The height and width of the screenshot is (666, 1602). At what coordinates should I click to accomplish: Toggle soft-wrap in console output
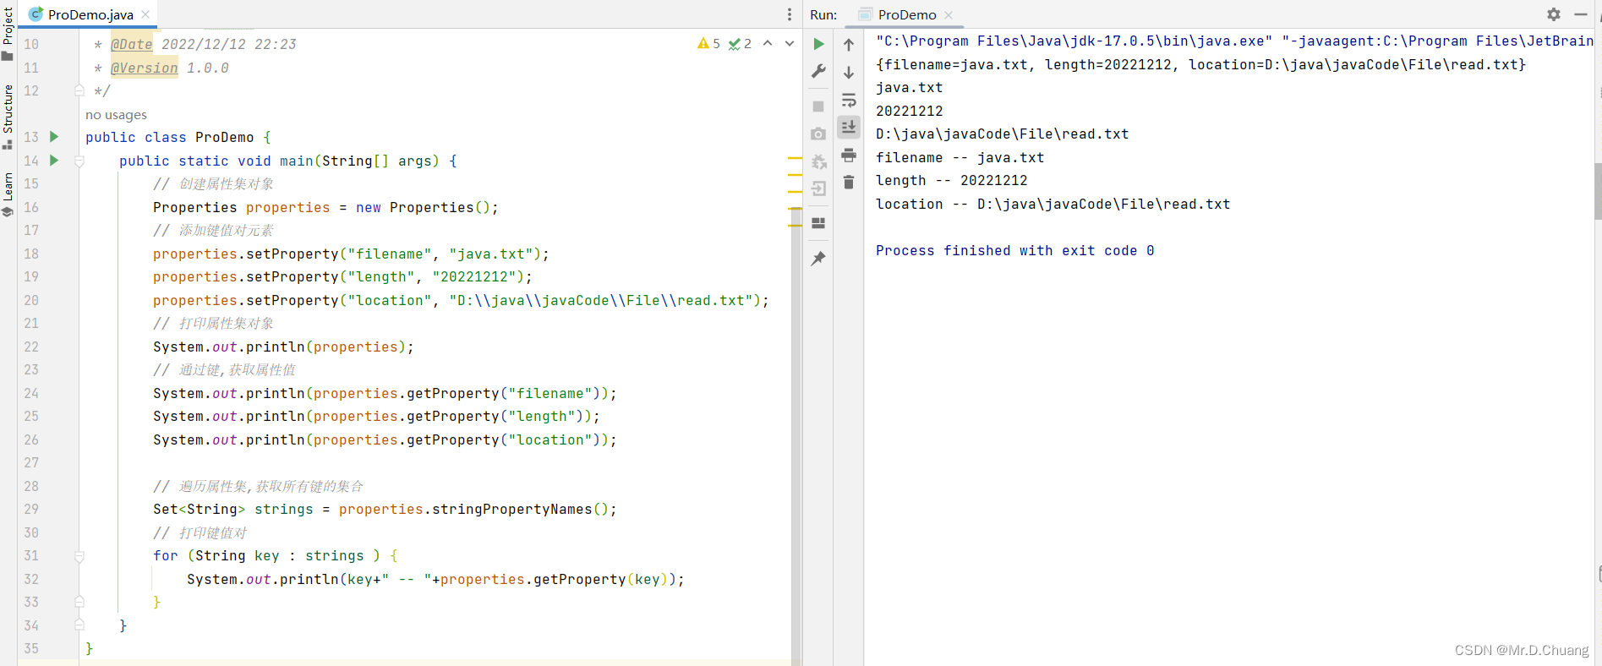click(x=849, y=100)
